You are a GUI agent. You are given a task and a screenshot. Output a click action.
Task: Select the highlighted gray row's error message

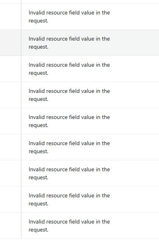[x=69, y=43]
